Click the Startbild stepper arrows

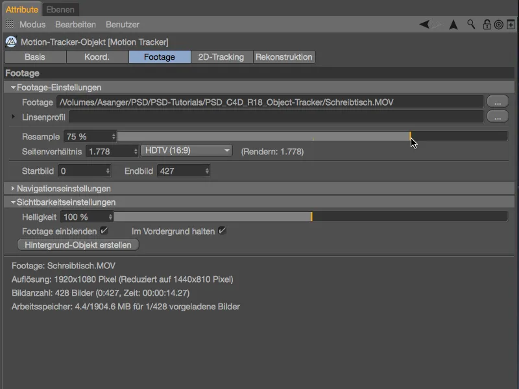click(x=108, y=171)
